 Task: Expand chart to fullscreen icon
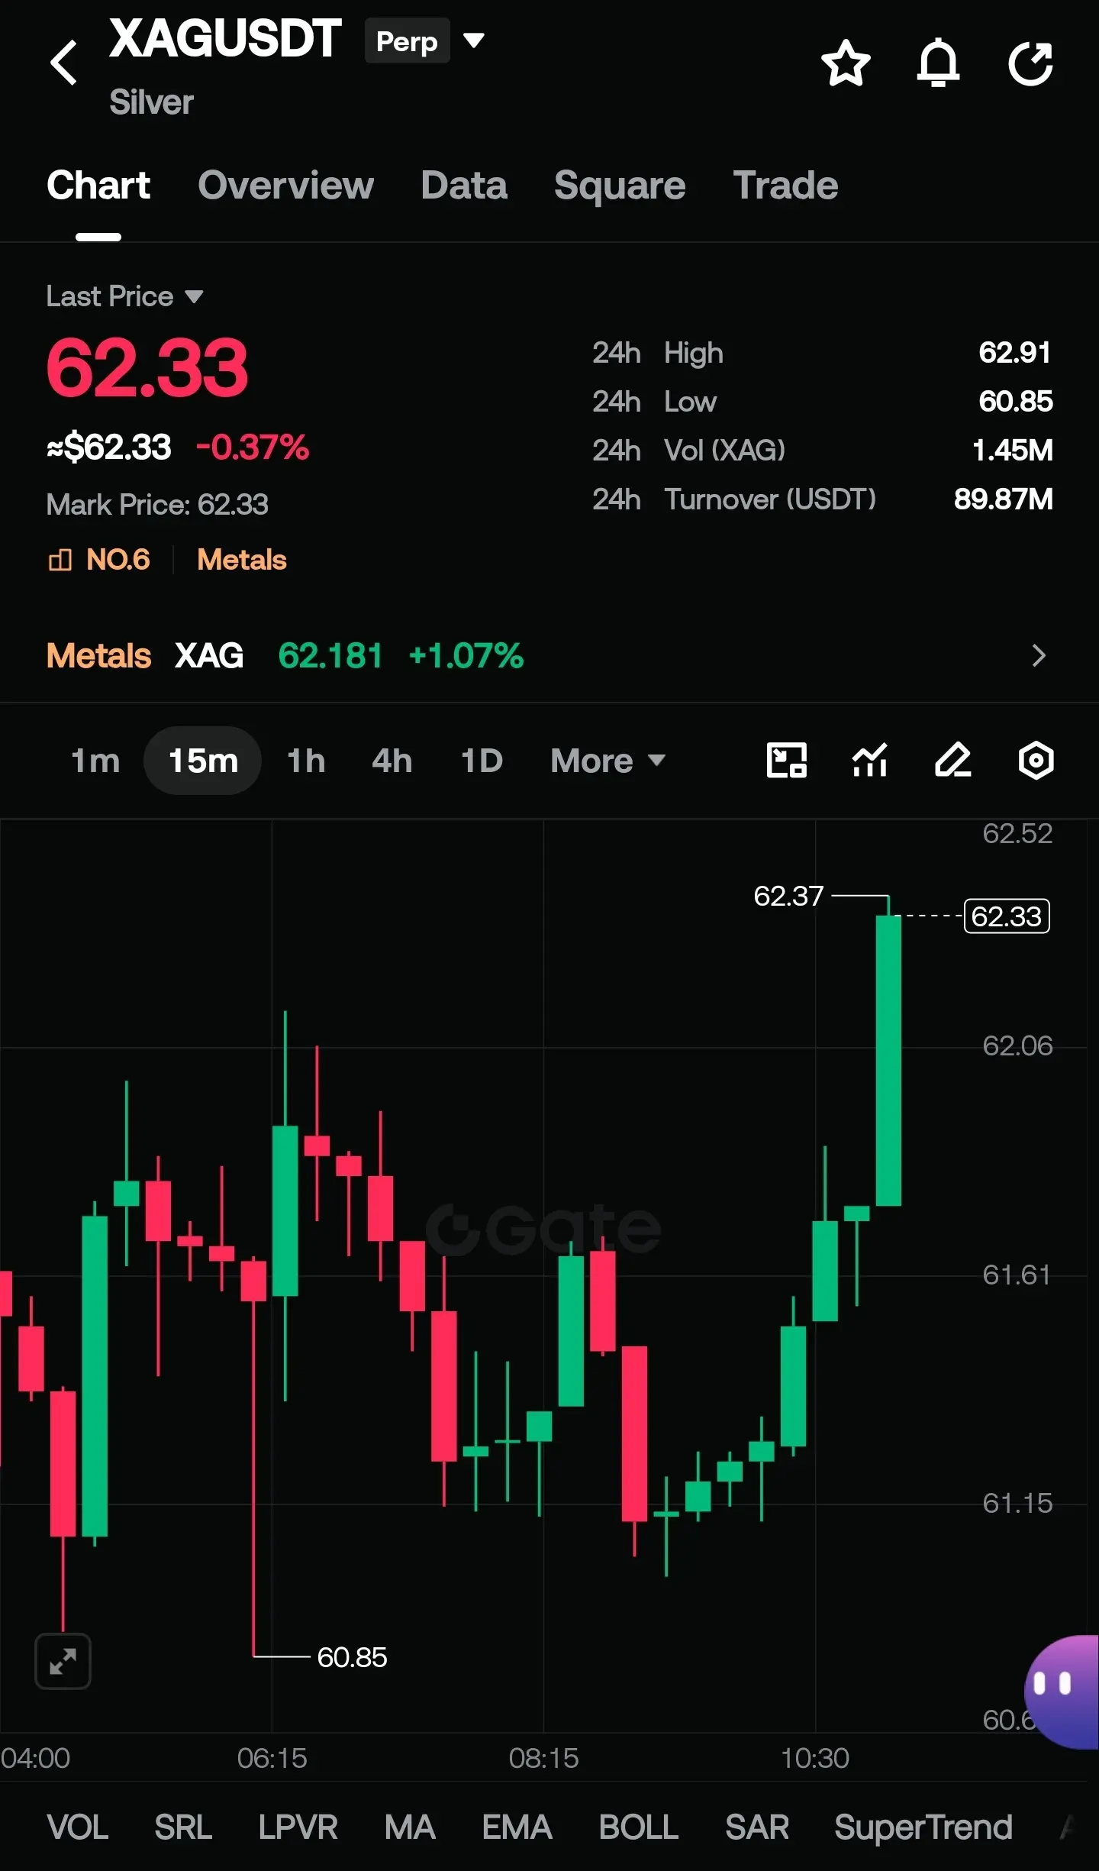[x=63, y=1661]
